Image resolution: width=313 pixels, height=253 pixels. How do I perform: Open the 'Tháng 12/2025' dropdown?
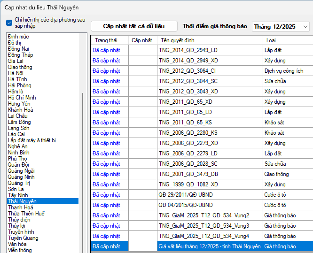click(x=281, y=27)
